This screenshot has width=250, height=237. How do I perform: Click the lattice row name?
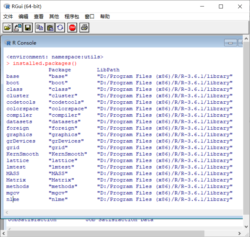point(18,161)
